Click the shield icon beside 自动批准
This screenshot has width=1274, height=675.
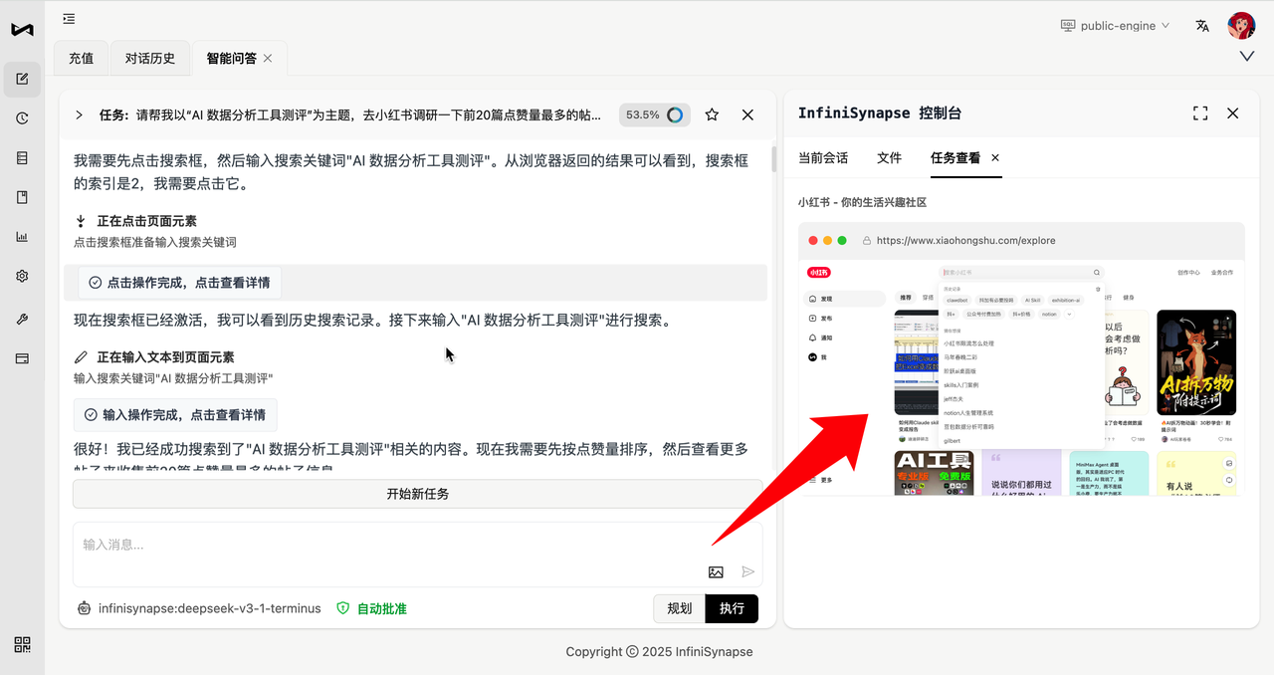pos(343,608)
